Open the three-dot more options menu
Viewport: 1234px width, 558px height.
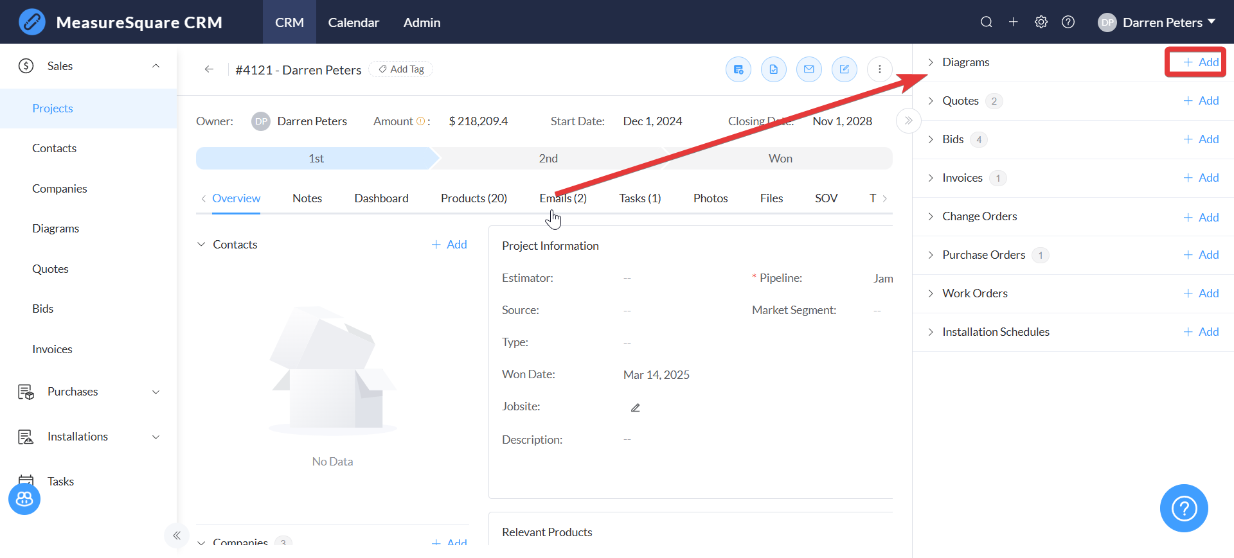click(x=880, y=69)
